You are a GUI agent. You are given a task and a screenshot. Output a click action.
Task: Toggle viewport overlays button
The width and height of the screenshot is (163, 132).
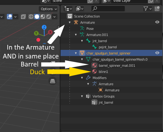click(x=10, y=17)
